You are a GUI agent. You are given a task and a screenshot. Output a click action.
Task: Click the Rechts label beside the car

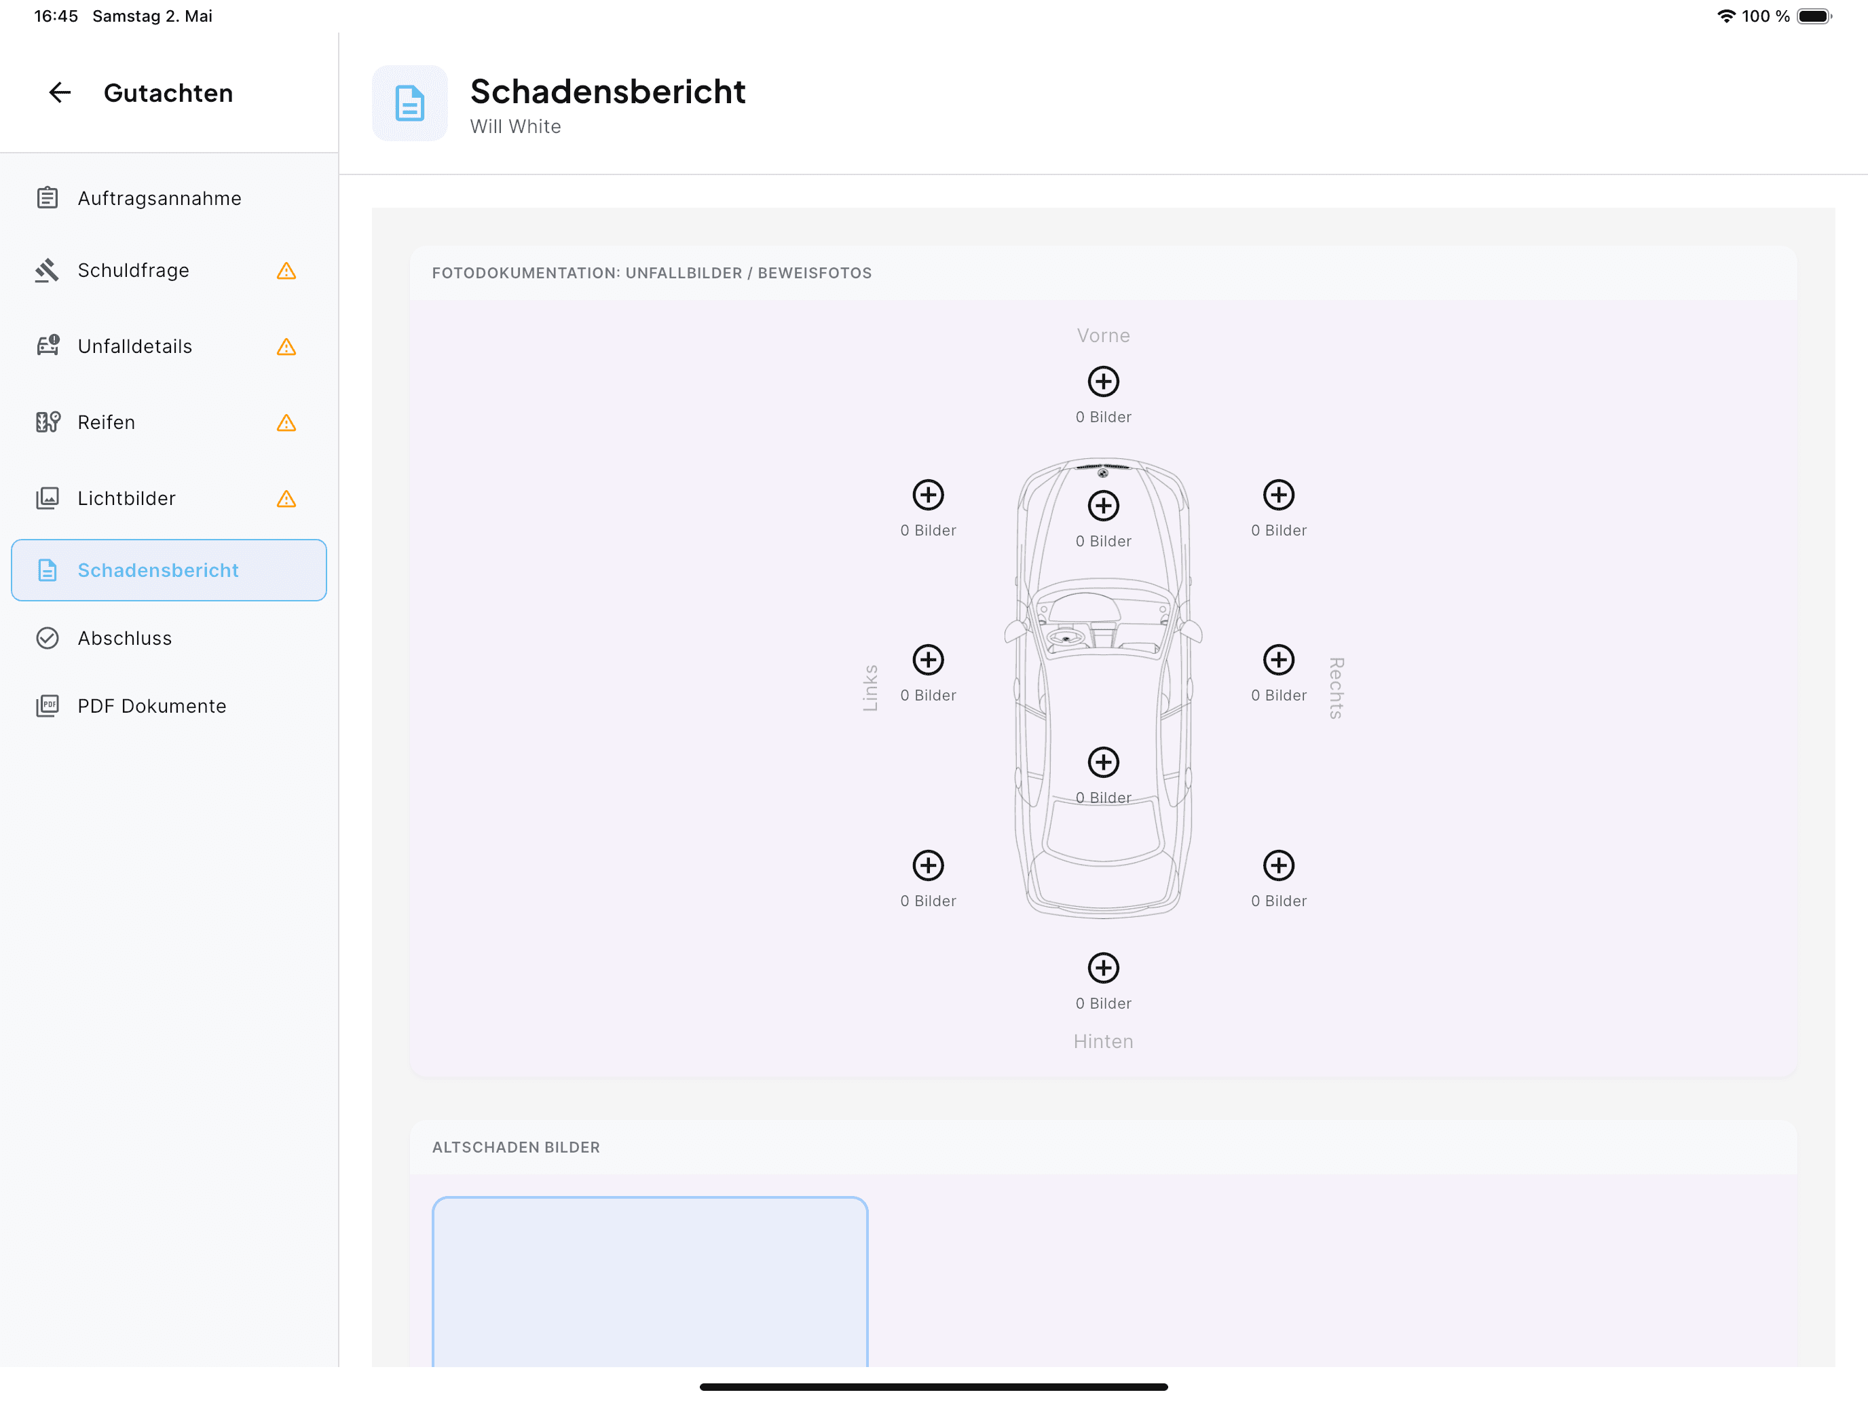coord(1336,688)
